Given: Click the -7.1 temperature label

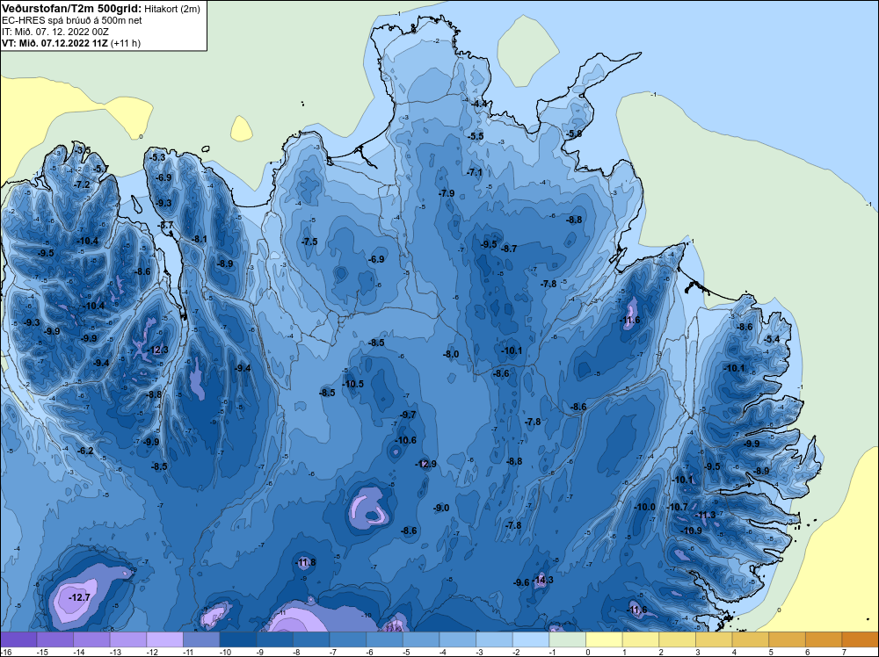Looking at the screenshot, I should coord(475,172).
